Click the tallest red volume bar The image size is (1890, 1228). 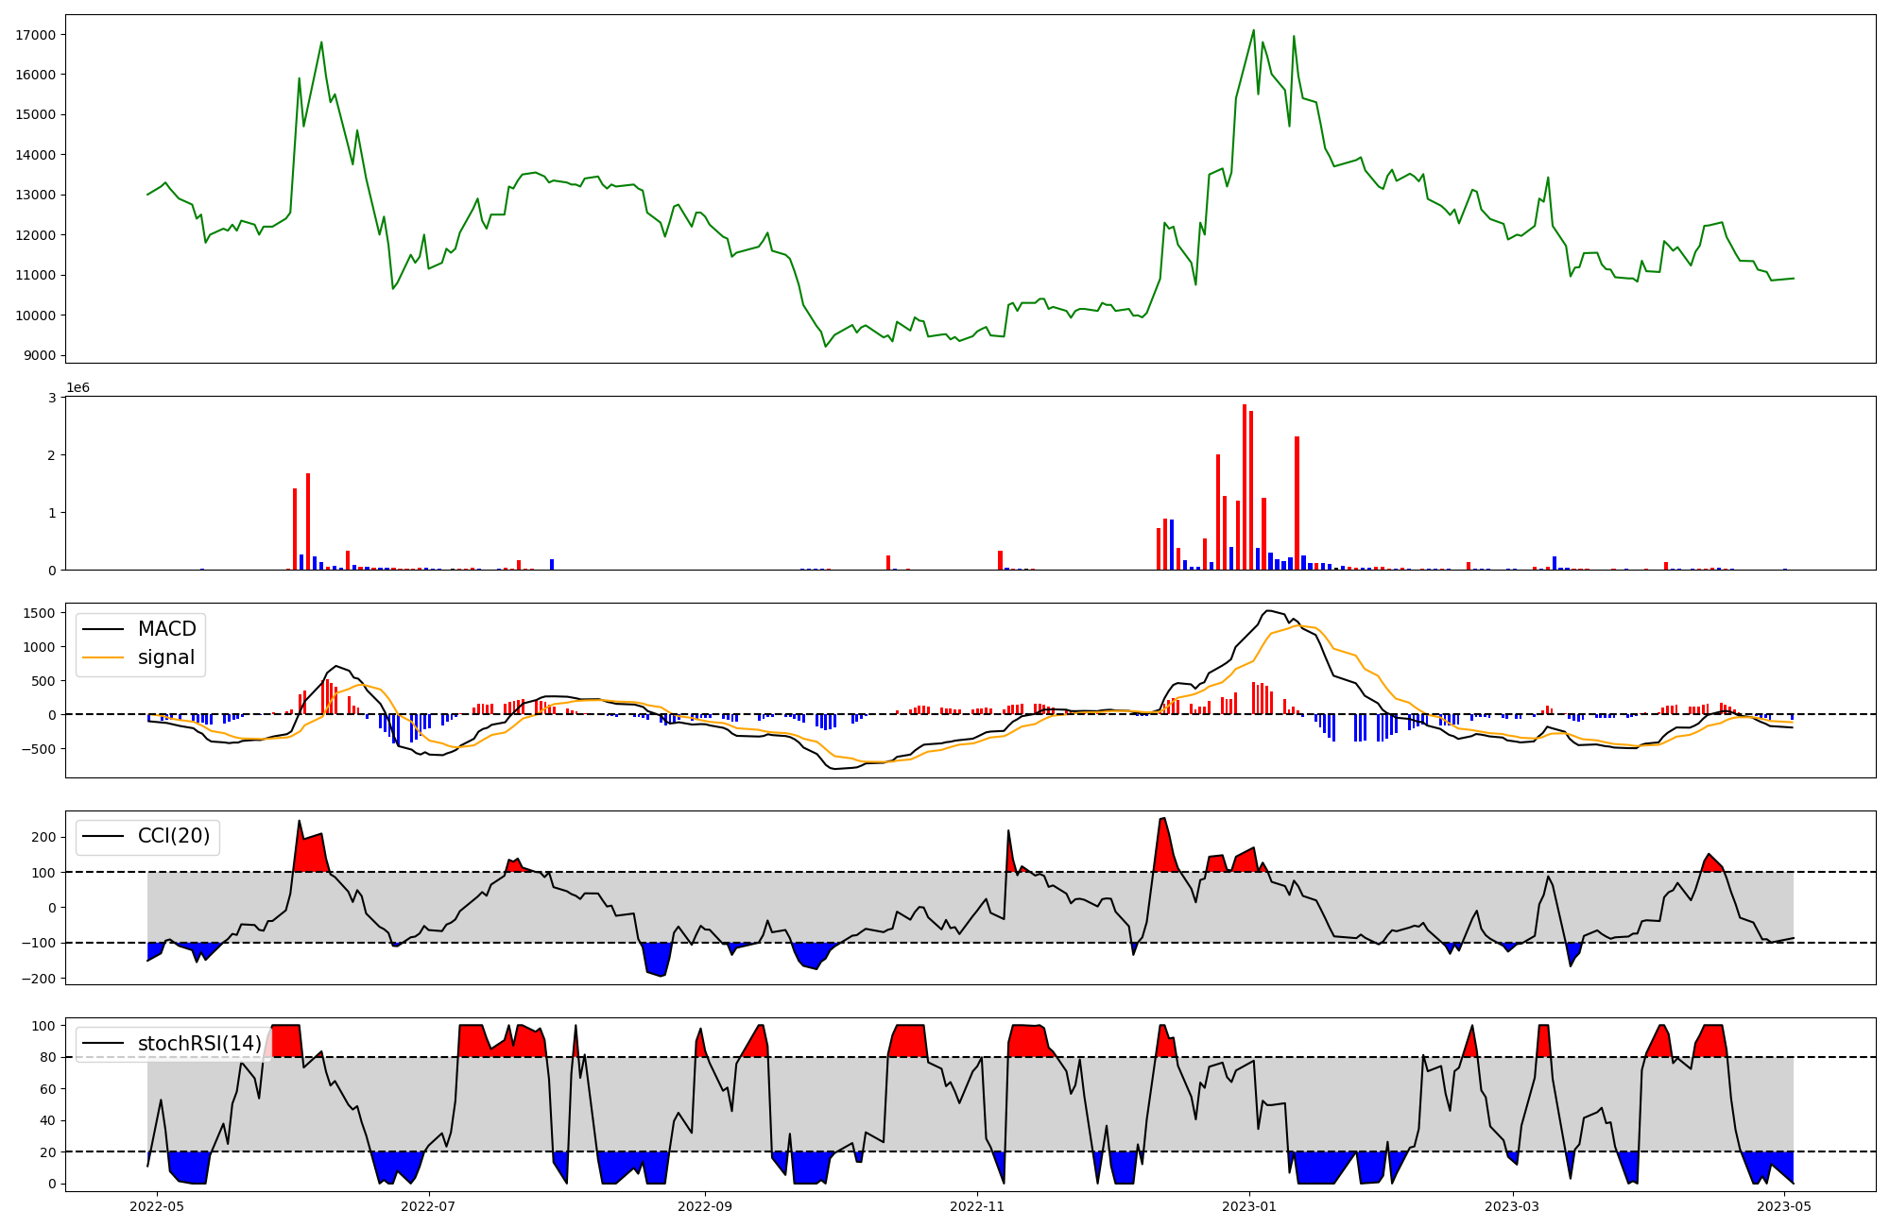point(1245,486)
